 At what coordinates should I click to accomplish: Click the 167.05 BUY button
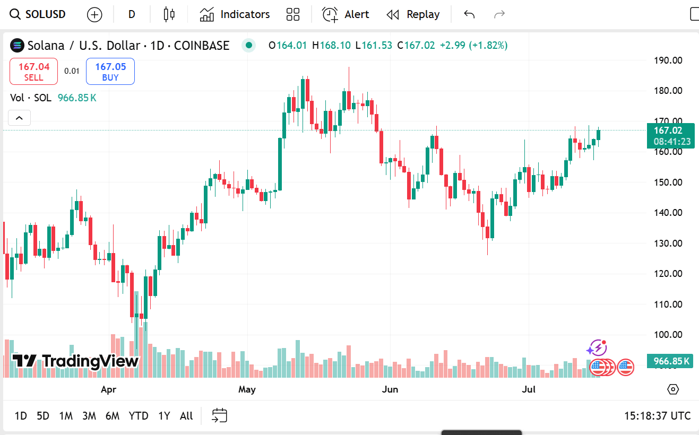pyautogui.click(x=110, y=72)
